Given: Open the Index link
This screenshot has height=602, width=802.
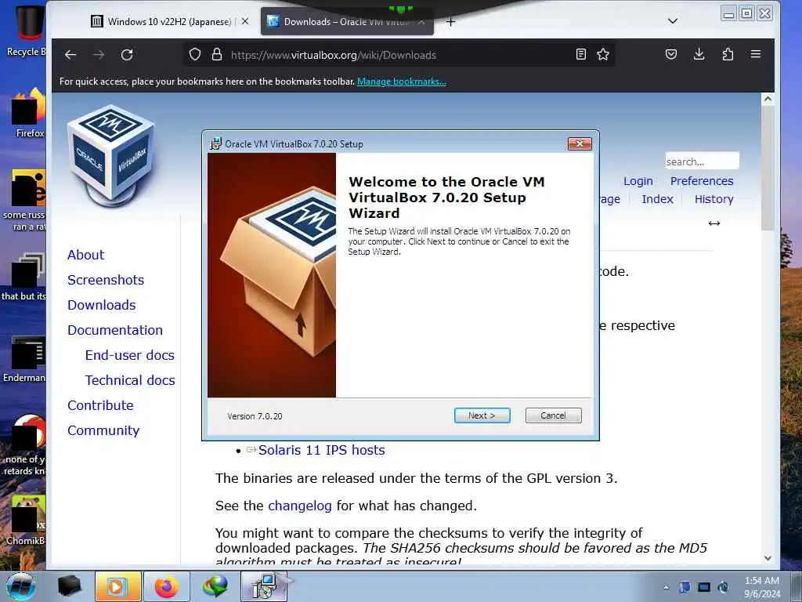Looking at the screenshot, I should (x=657, y=199).
